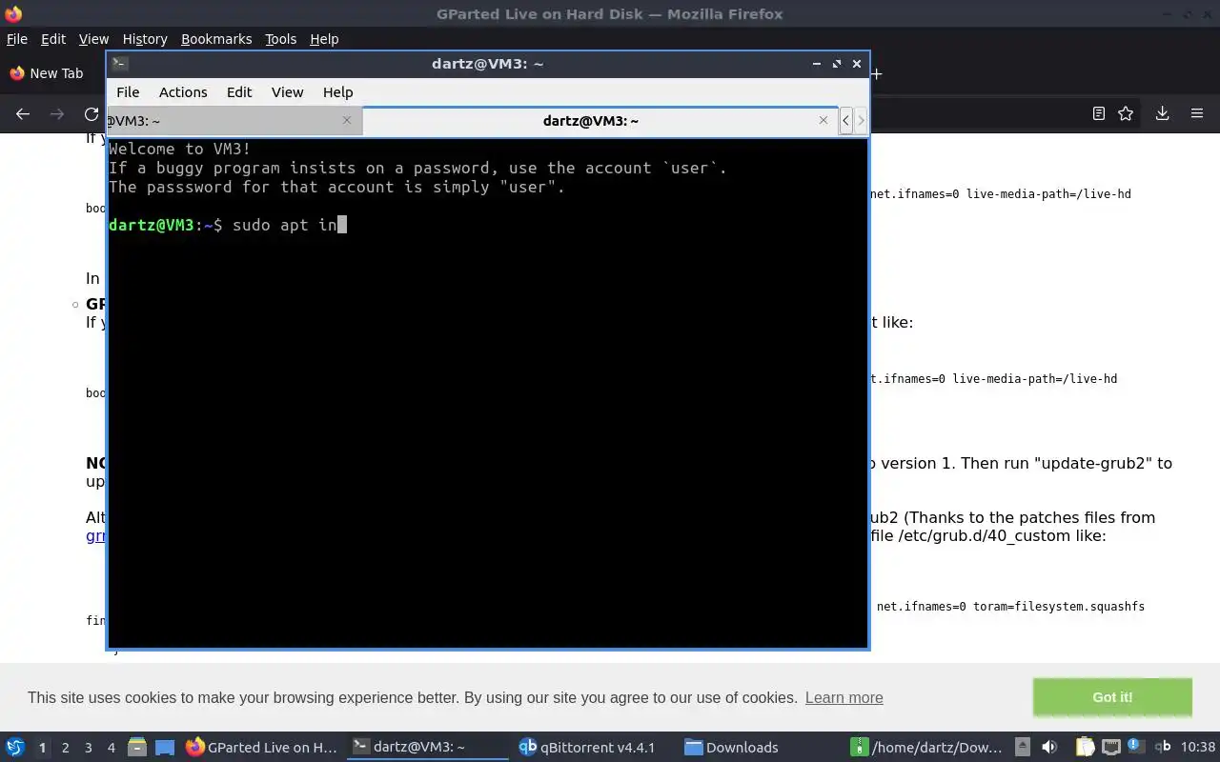This screenshot has width=1220, height=762.
Task: Open the Firefox hamburger application menu
Action: [1197, 113]
